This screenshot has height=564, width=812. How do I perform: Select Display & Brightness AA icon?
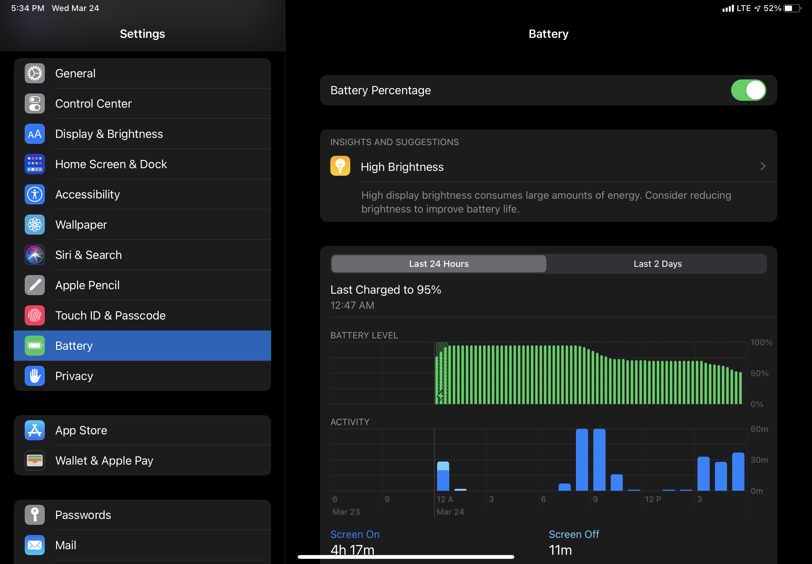pyautogui.click(x=35, y=134)
